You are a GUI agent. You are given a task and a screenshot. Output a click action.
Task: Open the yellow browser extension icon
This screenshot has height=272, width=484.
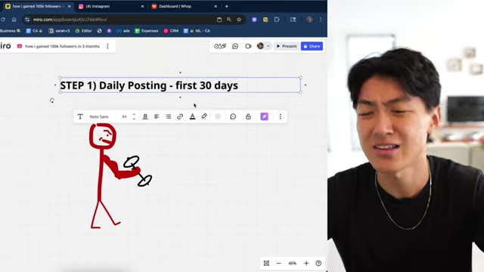[265, 20]
